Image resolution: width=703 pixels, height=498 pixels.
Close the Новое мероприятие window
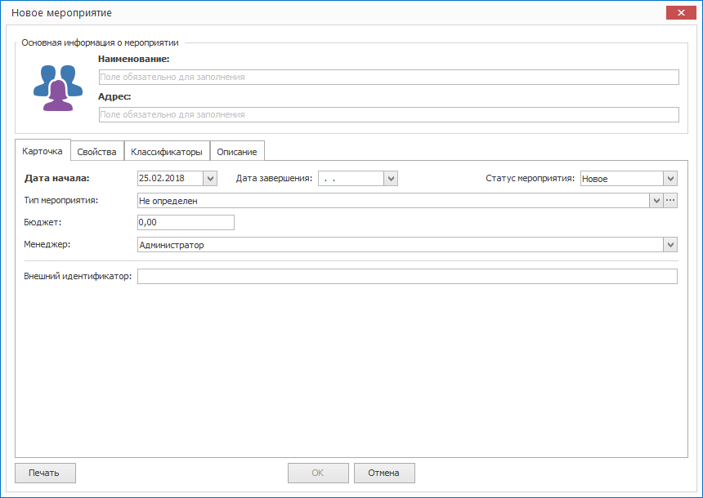click(x=681, y=12)
